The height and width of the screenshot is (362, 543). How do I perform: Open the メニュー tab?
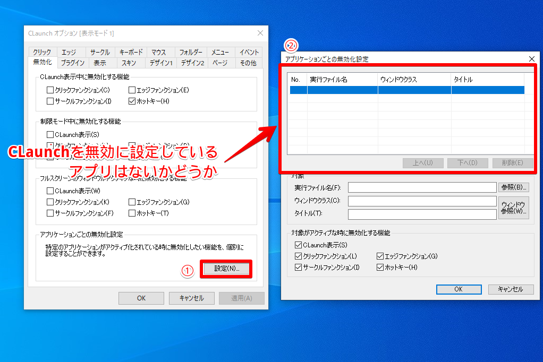tap(220, 52)
